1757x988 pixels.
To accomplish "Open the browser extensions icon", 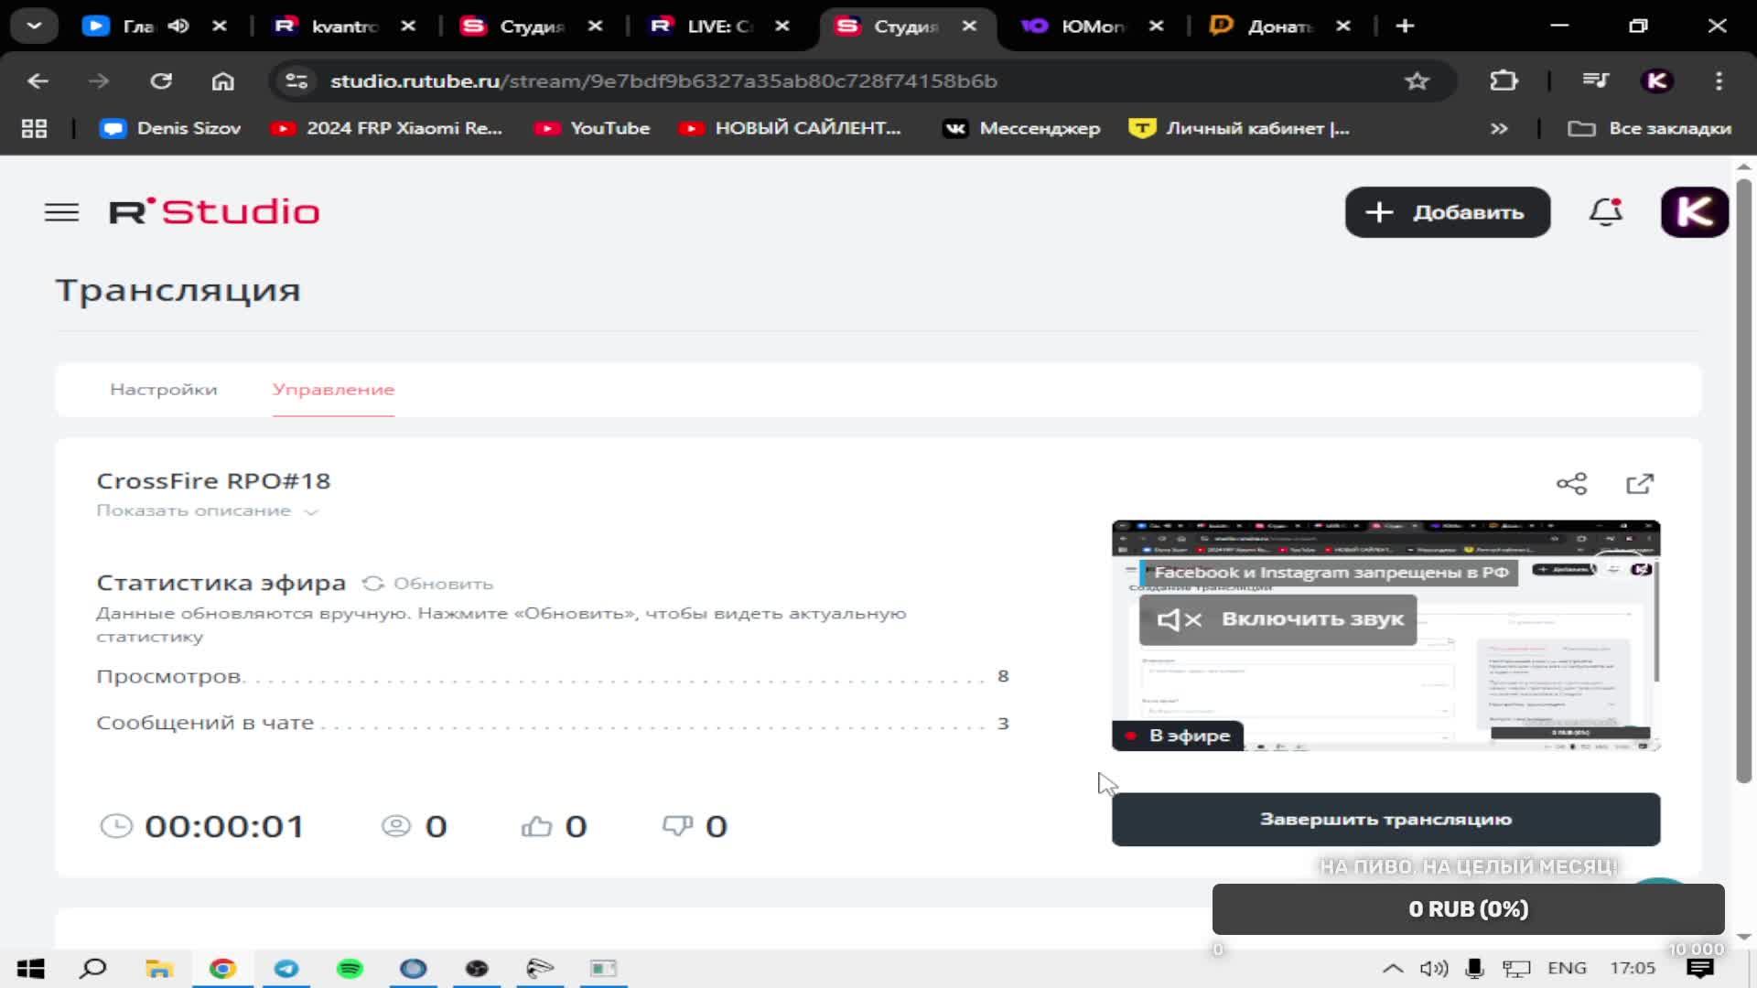I will 1504,81.
